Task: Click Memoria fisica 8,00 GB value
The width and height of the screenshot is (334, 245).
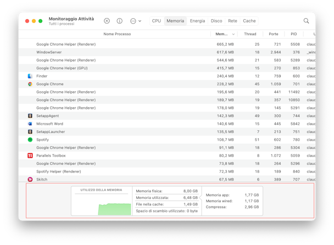Action: pos(191,191)
